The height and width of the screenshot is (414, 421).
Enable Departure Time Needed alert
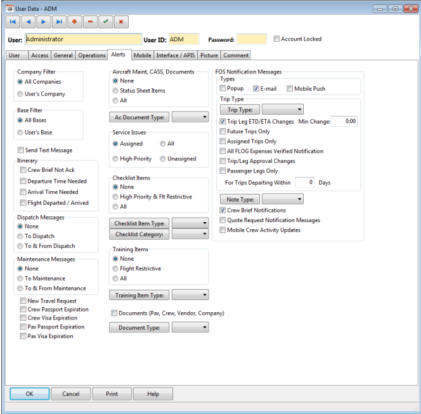tap(23, 181)
